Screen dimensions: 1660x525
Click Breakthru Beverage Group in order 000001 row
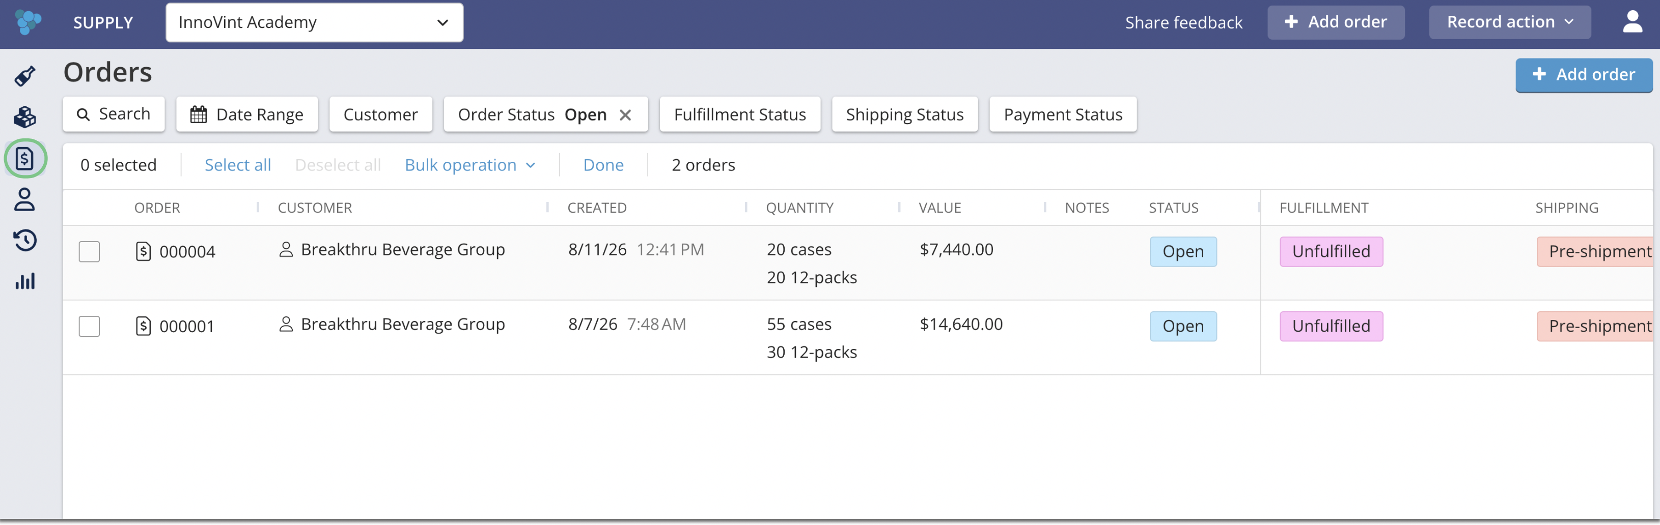pos(403,324)
